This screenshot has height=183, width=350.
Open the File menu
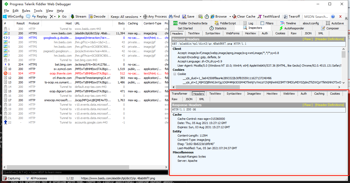click(7, 11)
